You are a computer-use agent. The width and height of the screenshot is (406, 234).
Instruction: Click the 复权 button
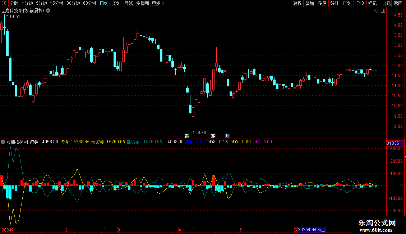[x=297, y=3]
